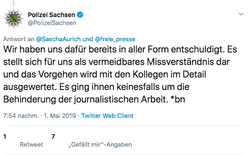This screenshot has width=248, height=155.
Task: Open the 1. Mai 2019 date
Action: pyautogui.click(x=60, y=116)
